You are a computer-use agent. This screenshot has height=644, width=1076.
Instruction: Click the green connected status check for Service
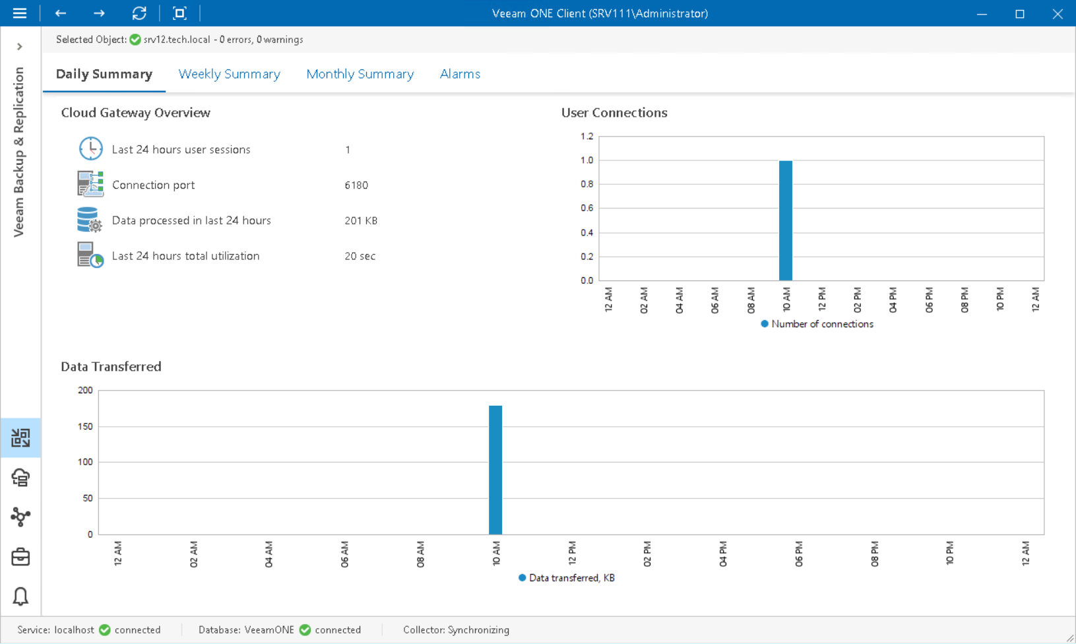tap(105, 629)
